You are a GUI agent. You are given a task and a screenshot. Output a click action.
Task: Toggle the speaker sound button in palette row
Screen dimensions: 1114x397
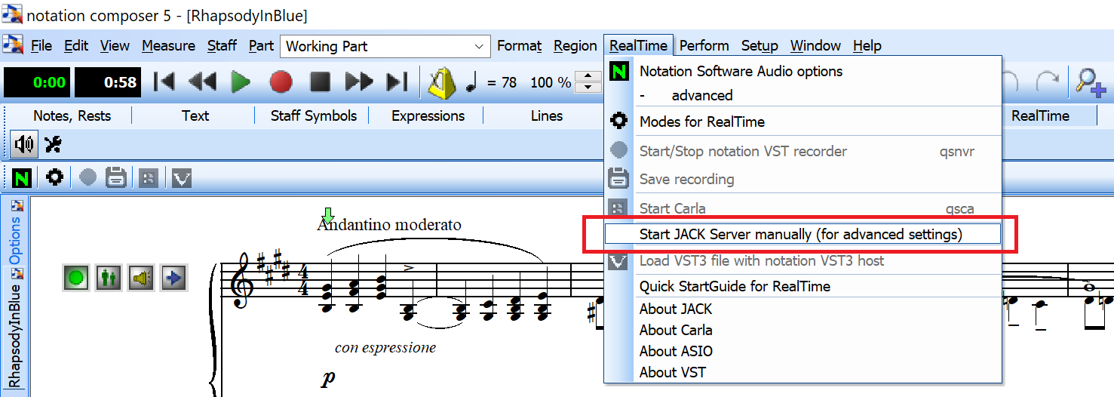(24, 143)
